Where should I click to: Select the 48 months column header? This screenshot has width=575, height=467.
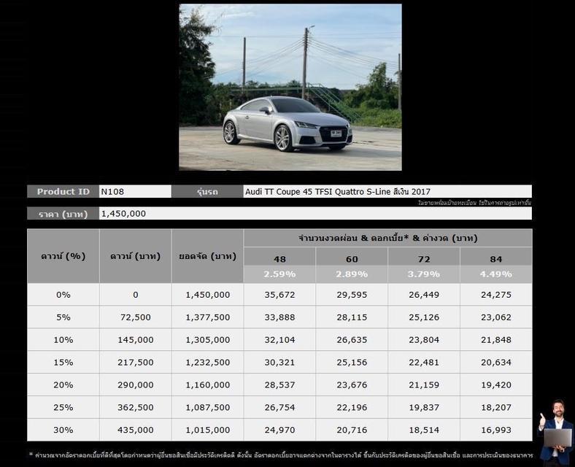pos(279,259)
